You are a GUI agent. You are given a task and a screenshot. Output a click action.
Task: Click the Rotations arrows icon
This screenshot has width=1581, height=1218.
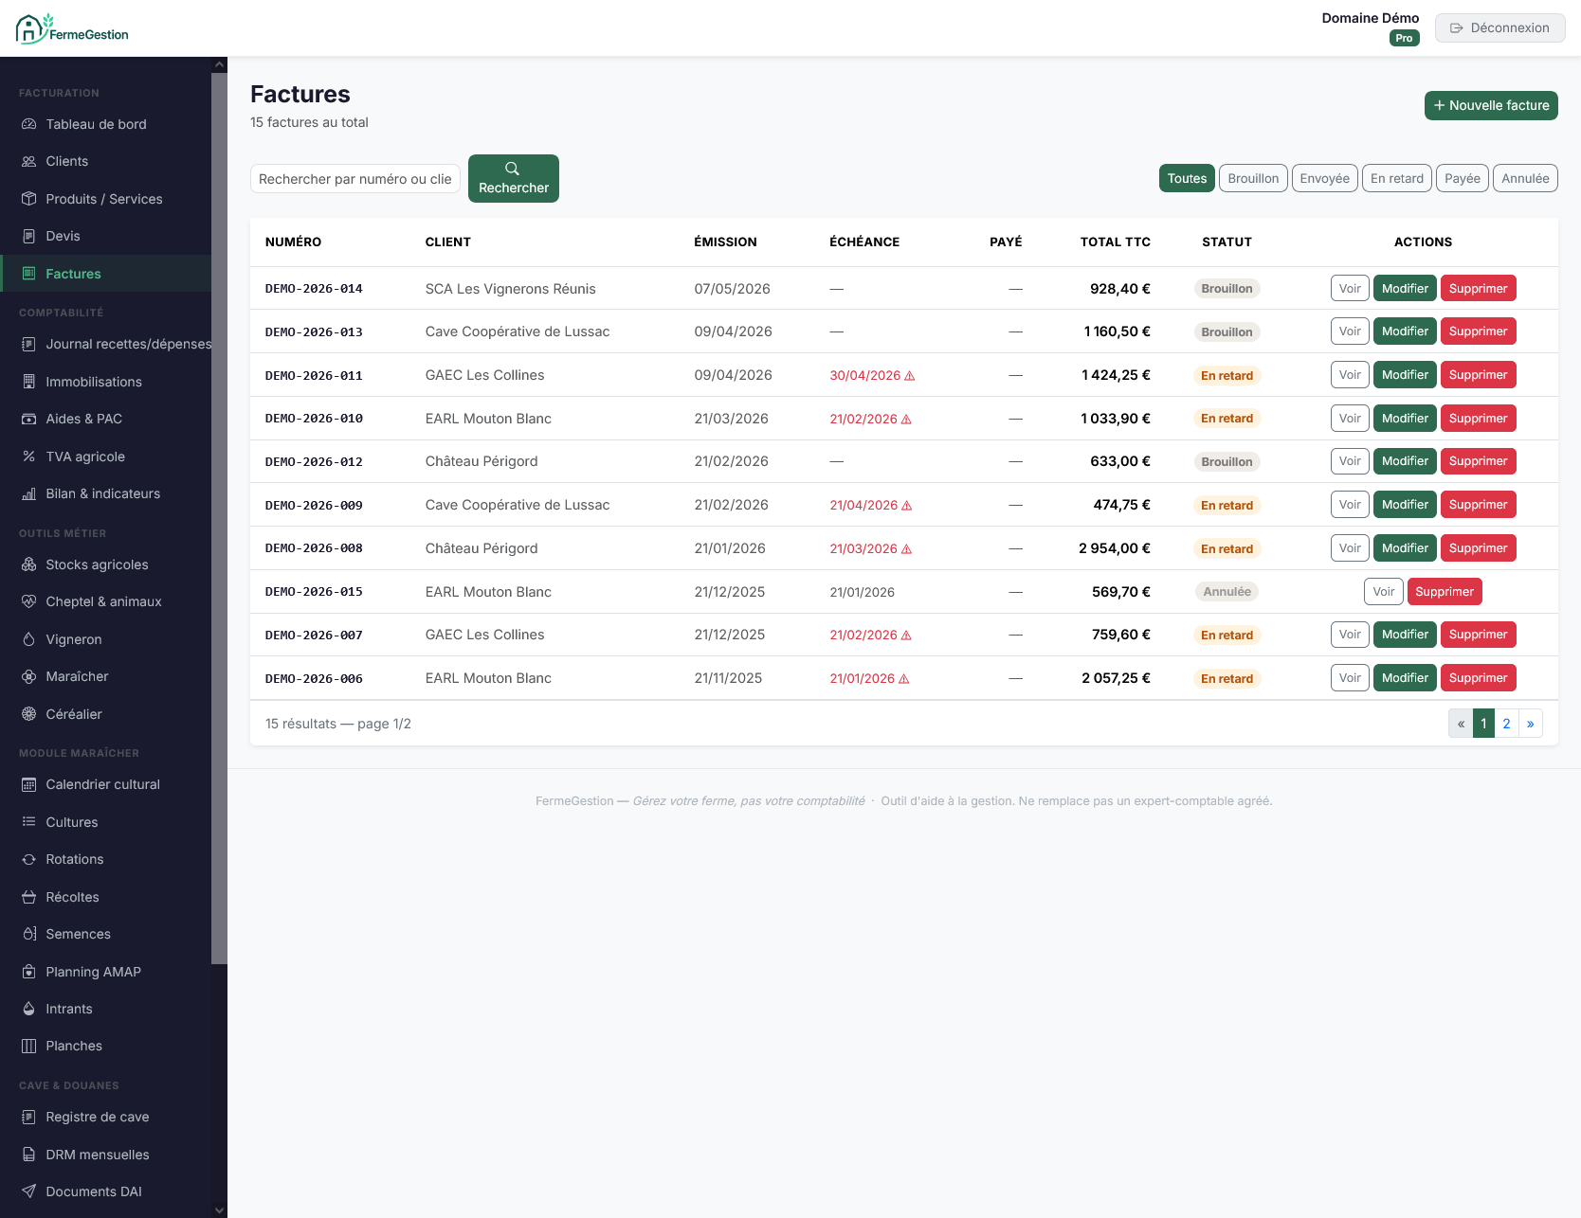28,859
